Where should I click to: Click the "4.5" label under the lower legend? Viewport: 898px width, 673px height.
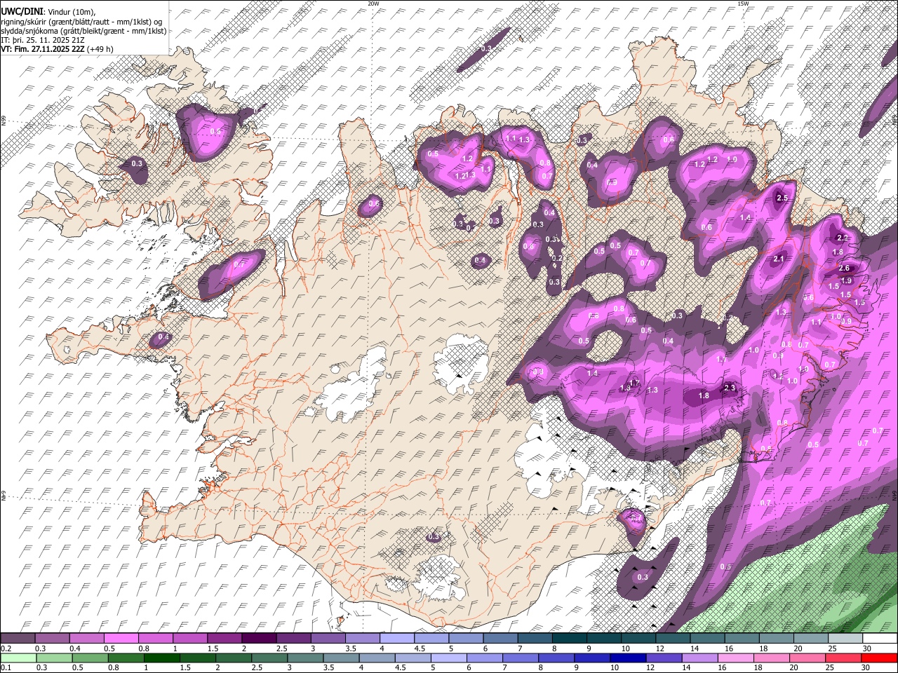(401, 667)
